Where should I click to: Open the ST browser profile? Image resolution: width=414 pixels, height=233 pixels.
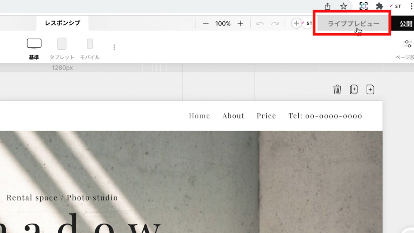coord(395,6)
